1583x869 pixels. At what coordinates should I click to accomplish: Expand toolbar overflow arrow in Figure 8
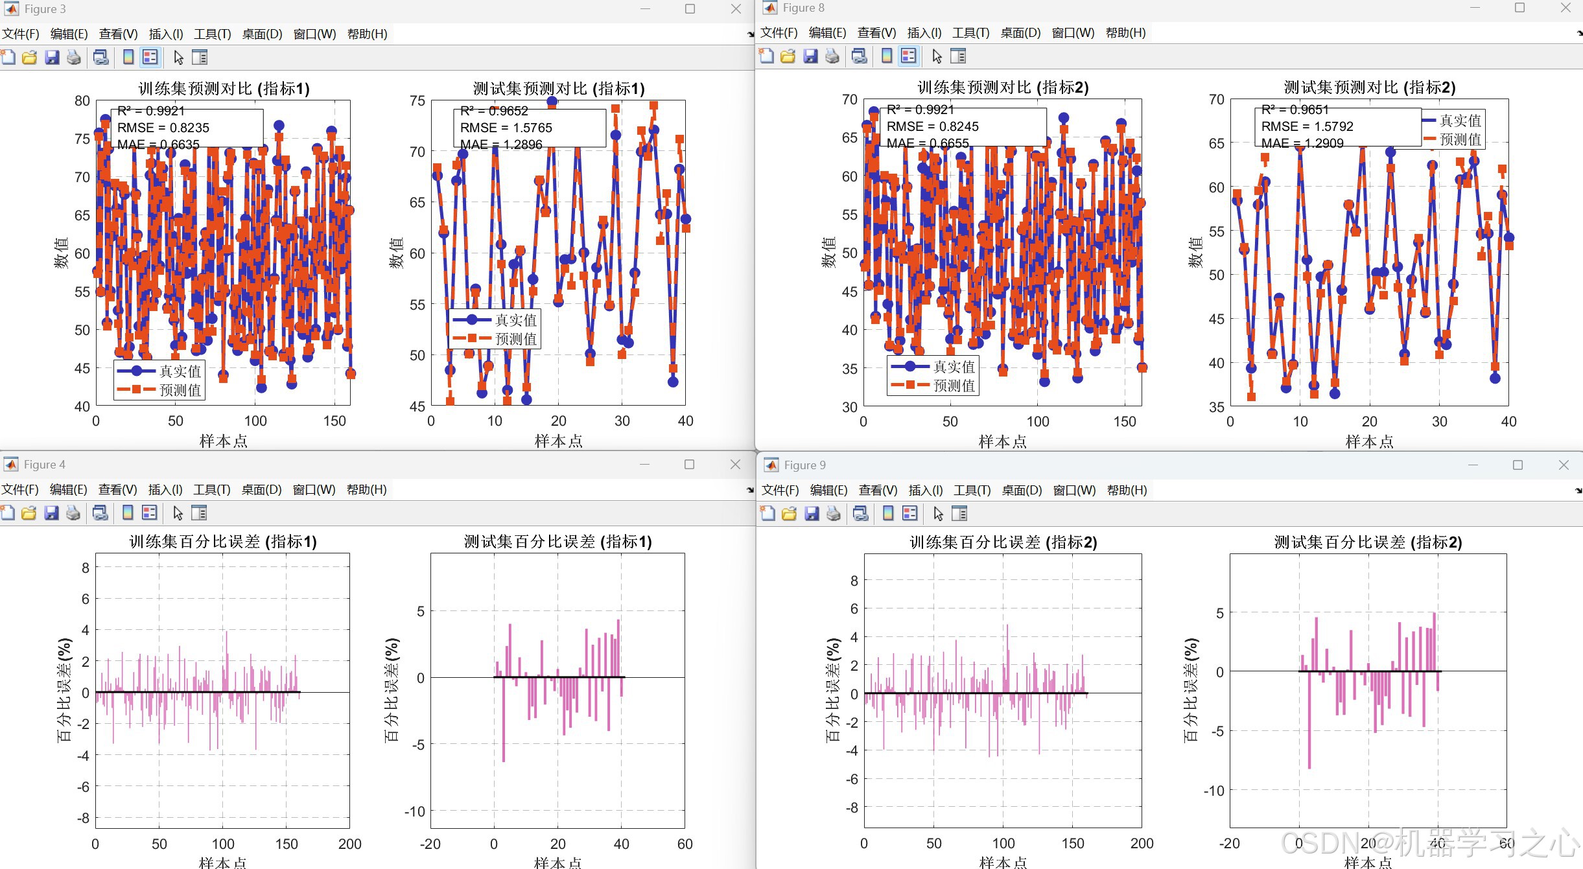pos(1578,33)
